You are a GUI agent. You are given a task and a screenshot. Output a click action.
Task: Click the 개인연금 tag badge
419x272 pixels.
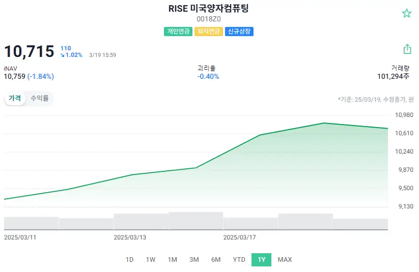tap(178, 32)
